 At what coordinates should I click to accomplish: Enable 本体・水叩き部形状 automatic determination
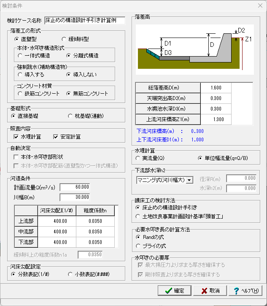click(x=16, y=157)
